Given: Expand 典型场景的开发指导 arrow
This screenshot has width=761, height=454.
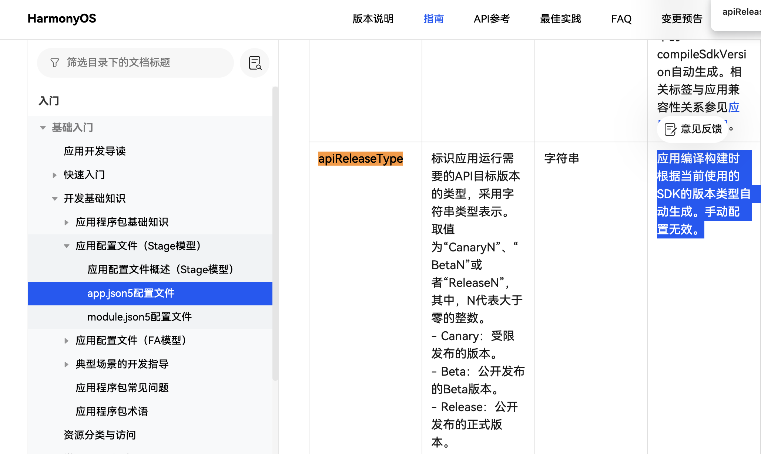Looking at the screenshot, I should click(67, 365).
